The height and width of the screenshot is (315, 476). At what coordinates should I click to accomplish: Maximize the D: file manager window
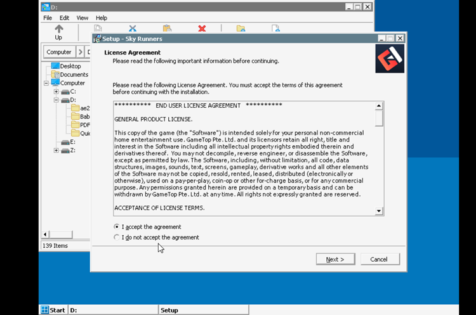[x=358, y=7]
